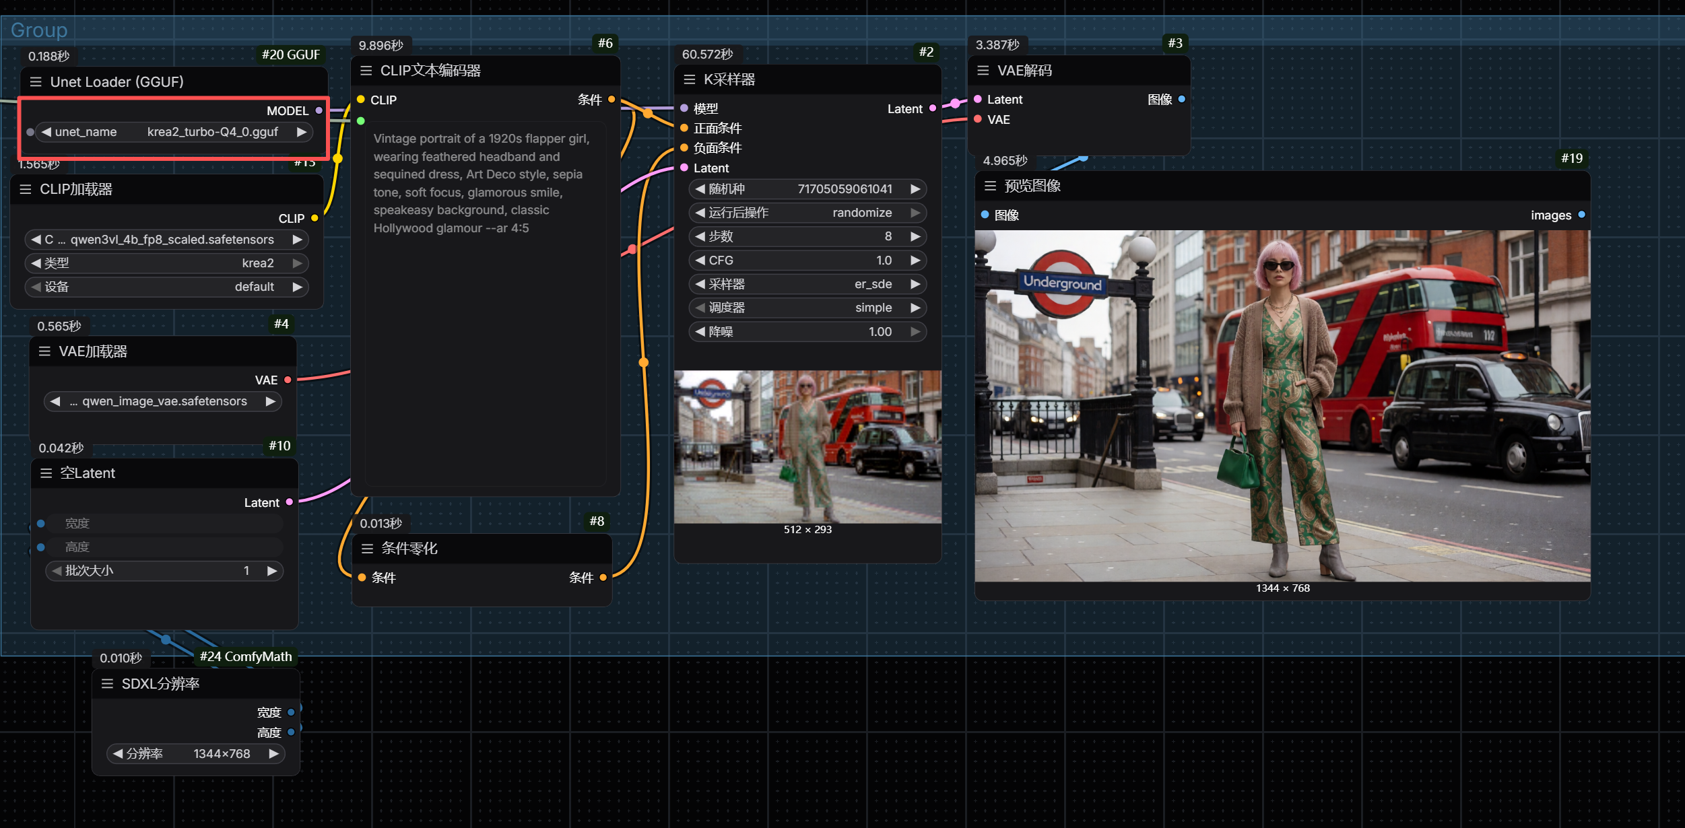Open the 预览图像 node menu icon

(990, 186)
